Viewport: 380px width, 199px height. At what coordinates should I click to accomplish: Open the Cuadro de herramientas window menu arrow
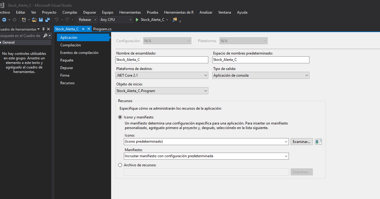39,29
